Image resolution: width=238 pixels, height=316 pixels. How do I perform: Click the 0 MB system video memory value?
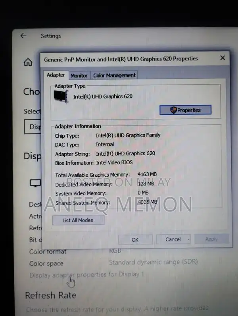[143, 193]
